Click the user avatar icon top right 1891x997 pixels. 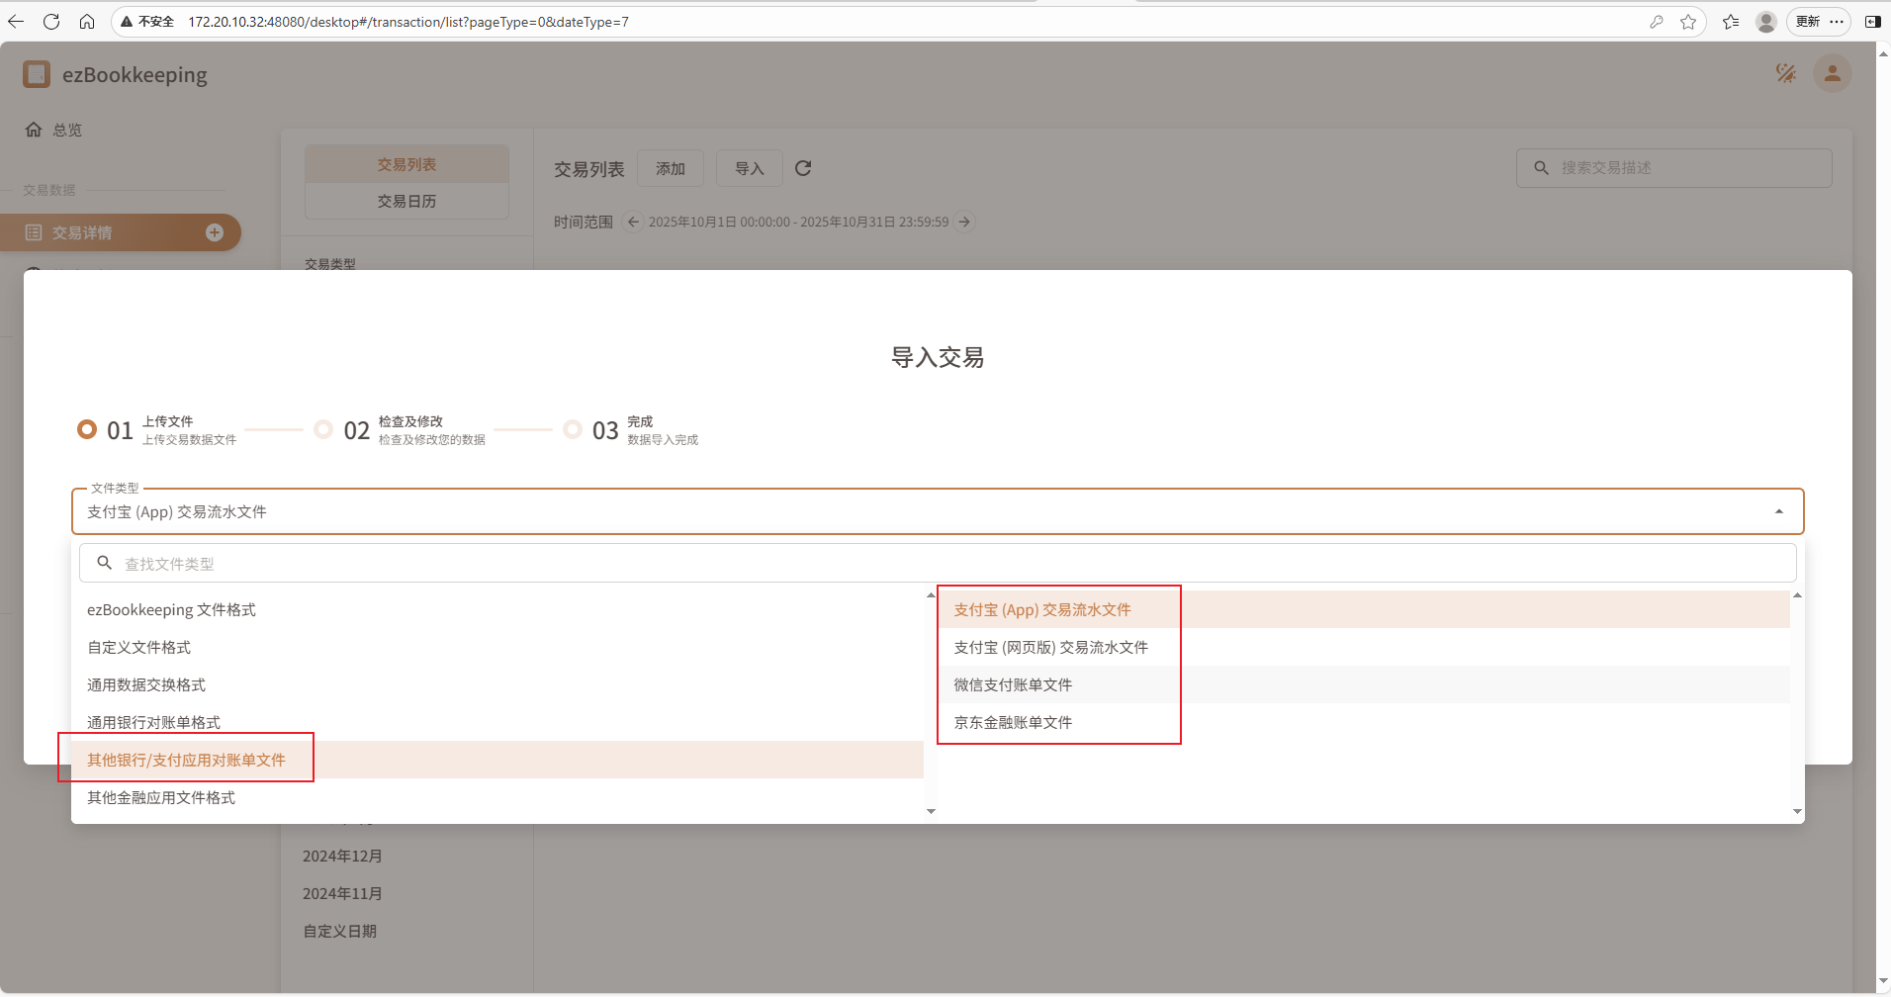tap(1831, 73)
